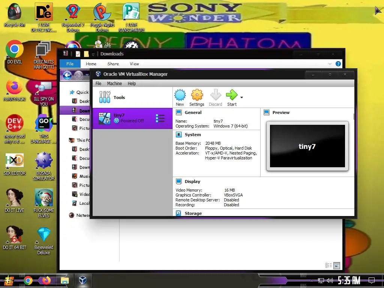
Task: Open the Share tab in Downloads window
Action: point(113,64)
